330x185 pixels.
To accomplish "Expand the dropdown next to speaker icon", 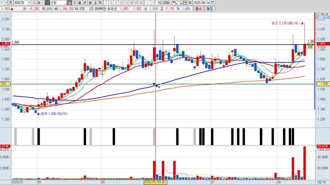I will click(x=43, y=3).
